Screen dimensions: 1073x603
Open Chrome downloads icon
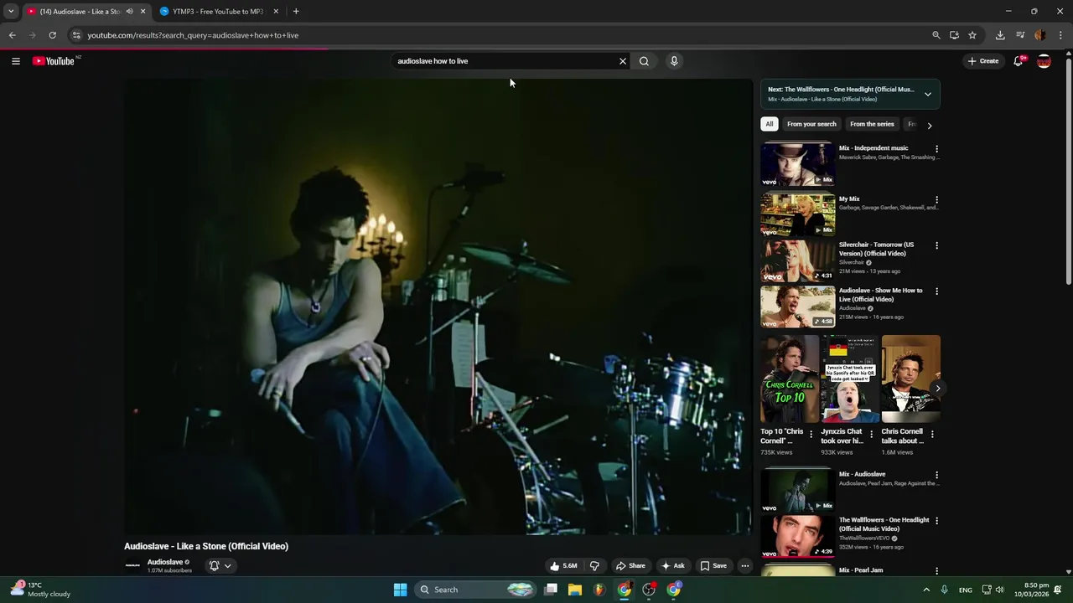click(x=1000, y=35)
